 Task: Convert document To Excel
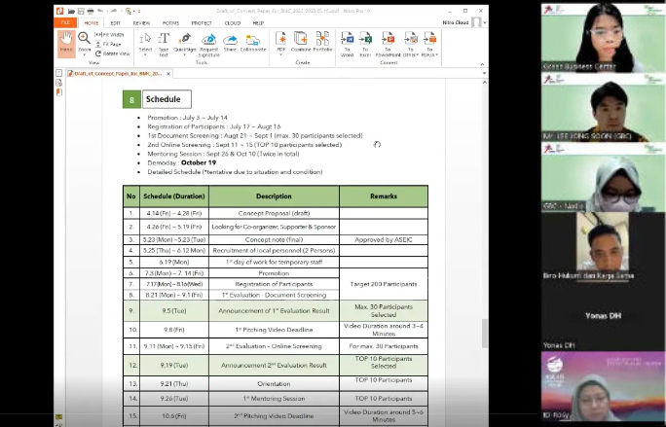(366, 42)
